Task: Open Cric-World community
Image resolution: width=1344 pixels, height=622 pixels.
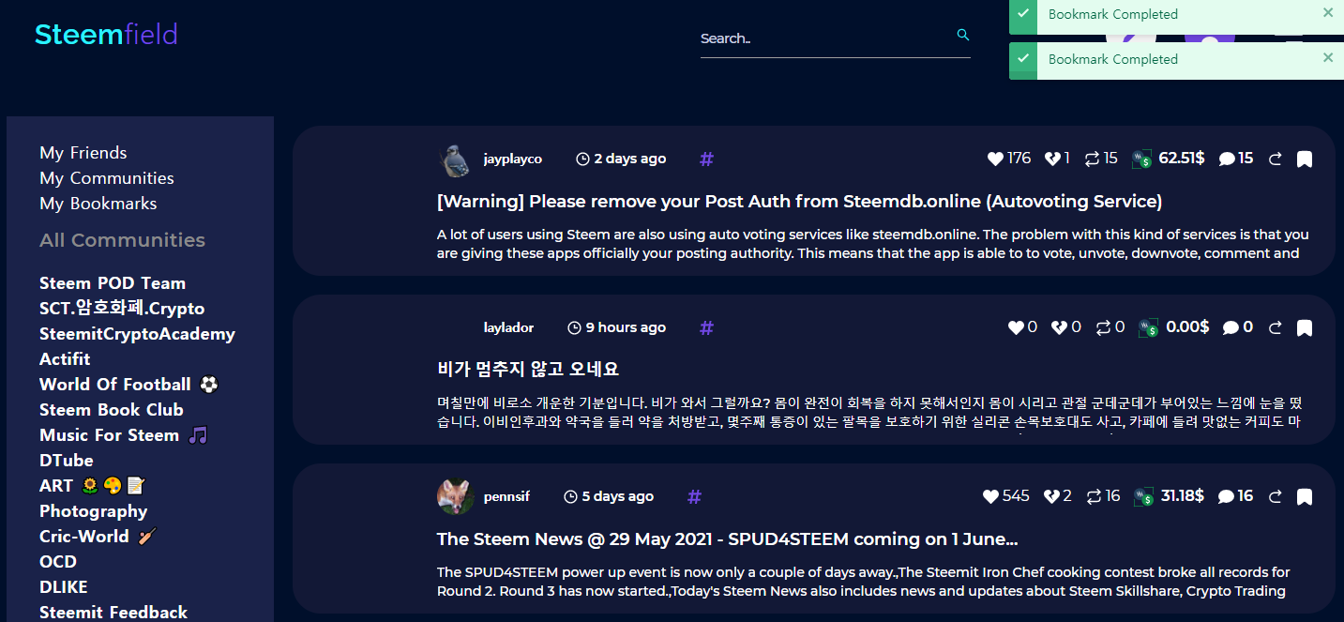Action: (x=98, y=537)
